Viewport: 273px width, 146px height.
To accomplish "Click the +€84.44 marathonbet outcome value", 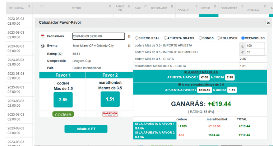I will [214, 135].
